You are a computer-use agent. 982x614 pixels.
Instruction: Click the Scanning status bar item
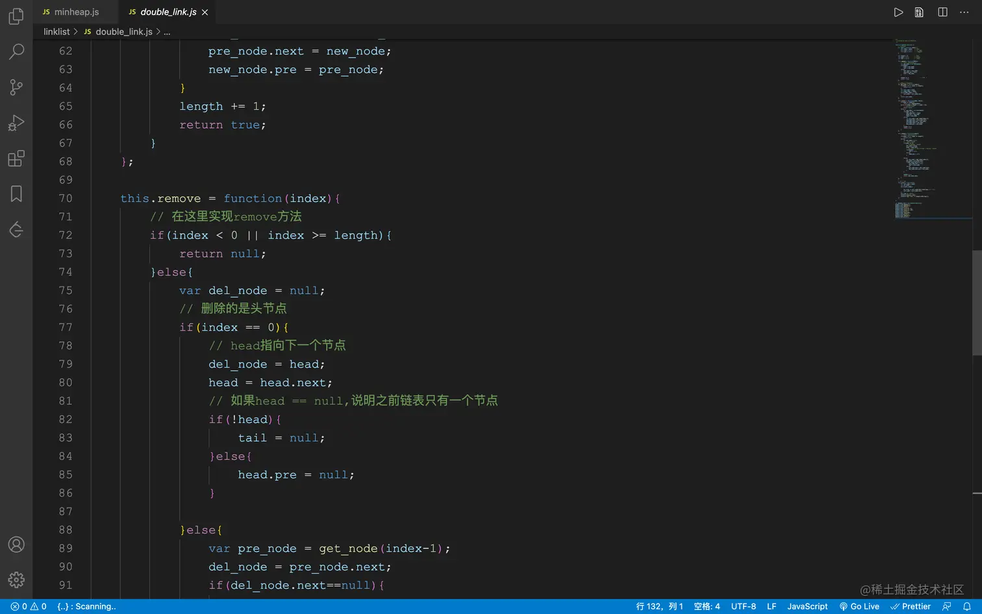pos(86,606)
